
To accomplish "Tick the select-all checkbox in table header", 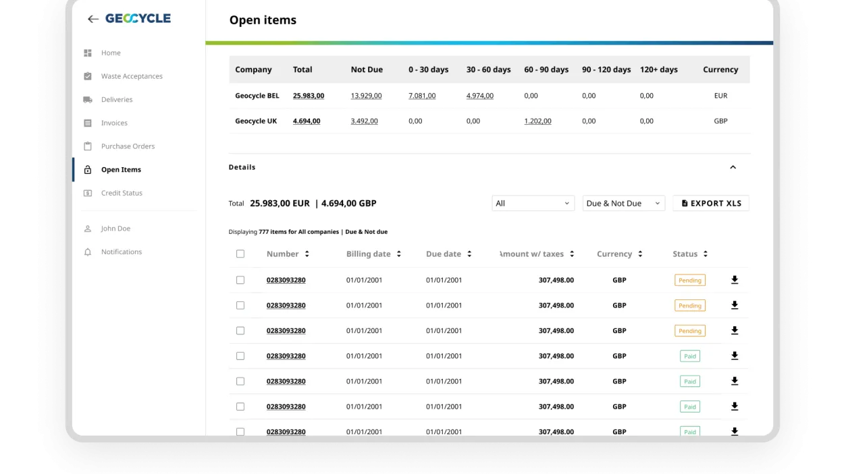I will pos(240,254).
